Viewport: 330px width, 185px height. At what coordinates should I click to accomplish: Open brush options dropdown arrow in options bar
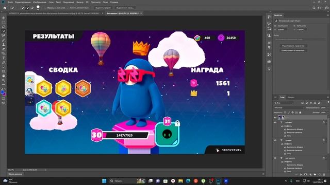[42, 8]
